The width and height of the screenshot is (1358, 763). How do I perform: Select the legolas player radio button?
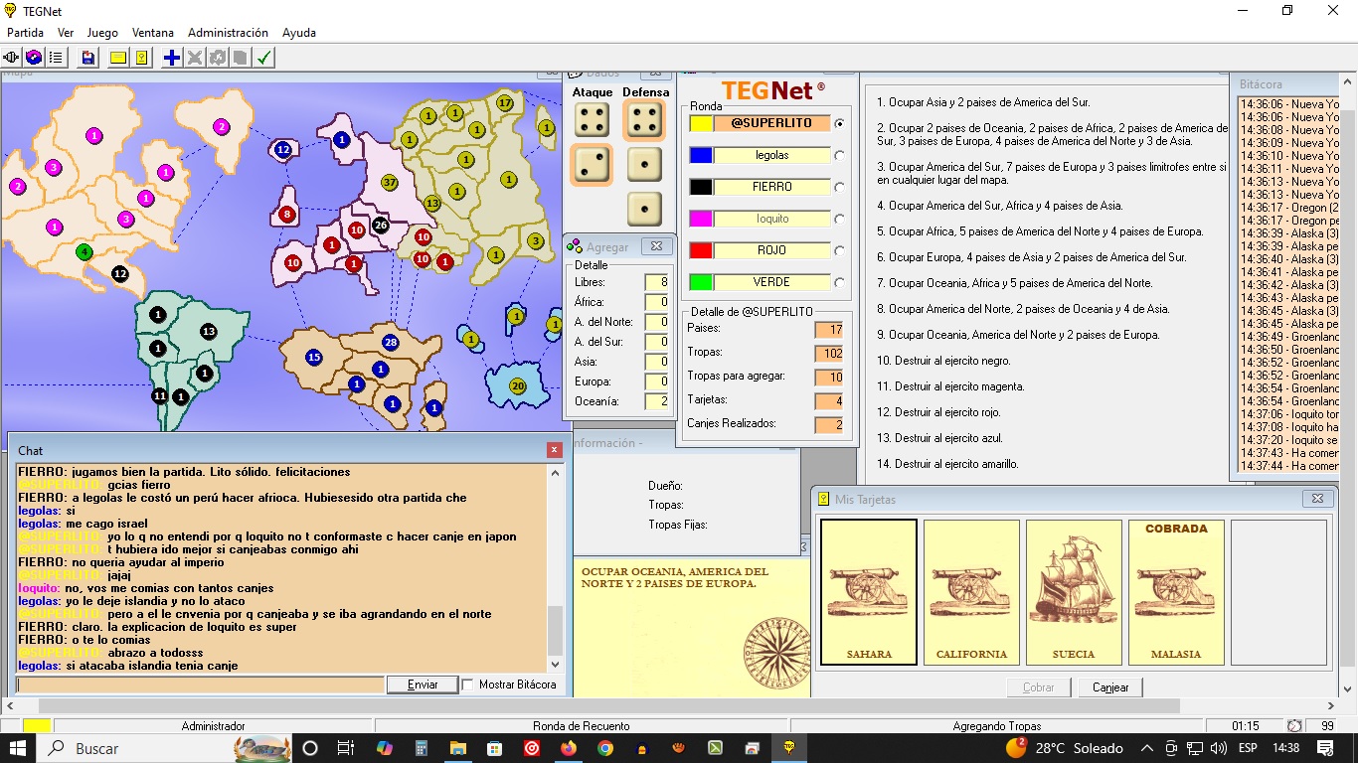pos(840,155)
